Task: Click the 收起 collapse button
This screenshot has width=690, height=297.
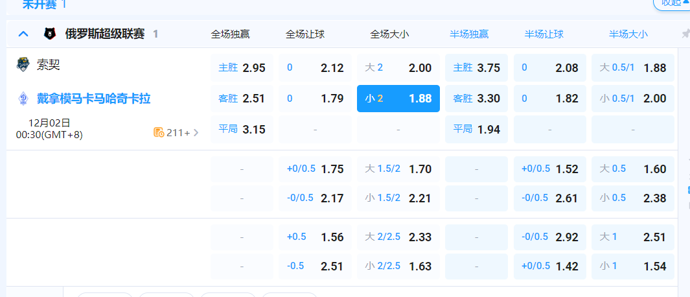Action: [x=671, y=3]
